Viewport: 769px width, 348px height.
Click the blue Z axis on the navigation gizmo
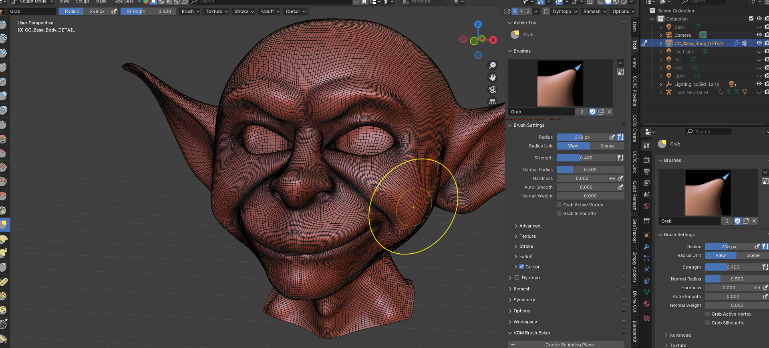point(478,24)
